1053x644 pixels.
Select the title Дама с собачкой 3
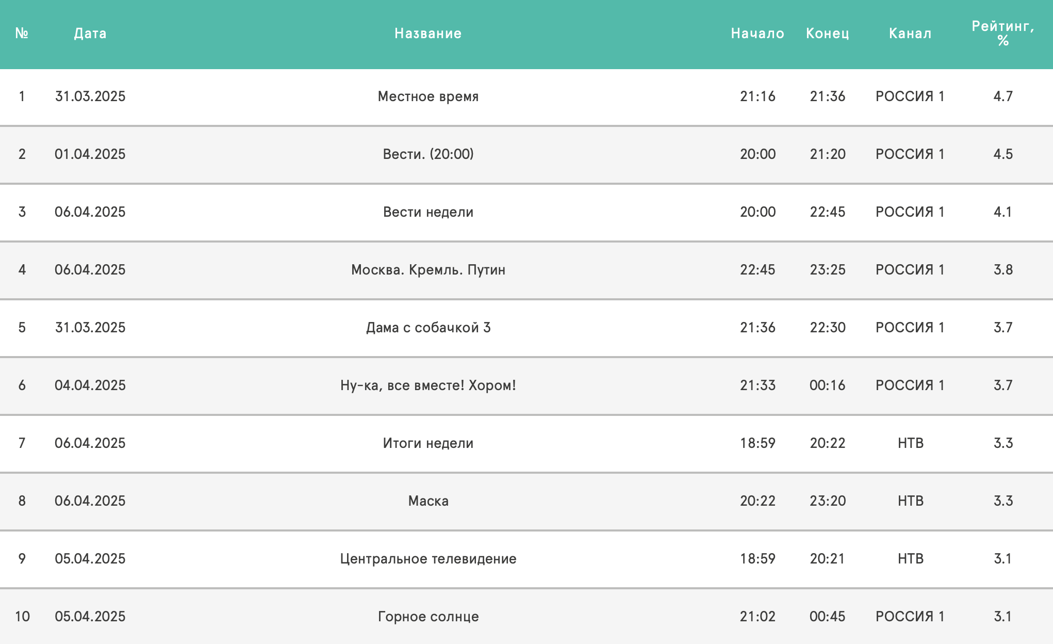click(x=428, y=328)
